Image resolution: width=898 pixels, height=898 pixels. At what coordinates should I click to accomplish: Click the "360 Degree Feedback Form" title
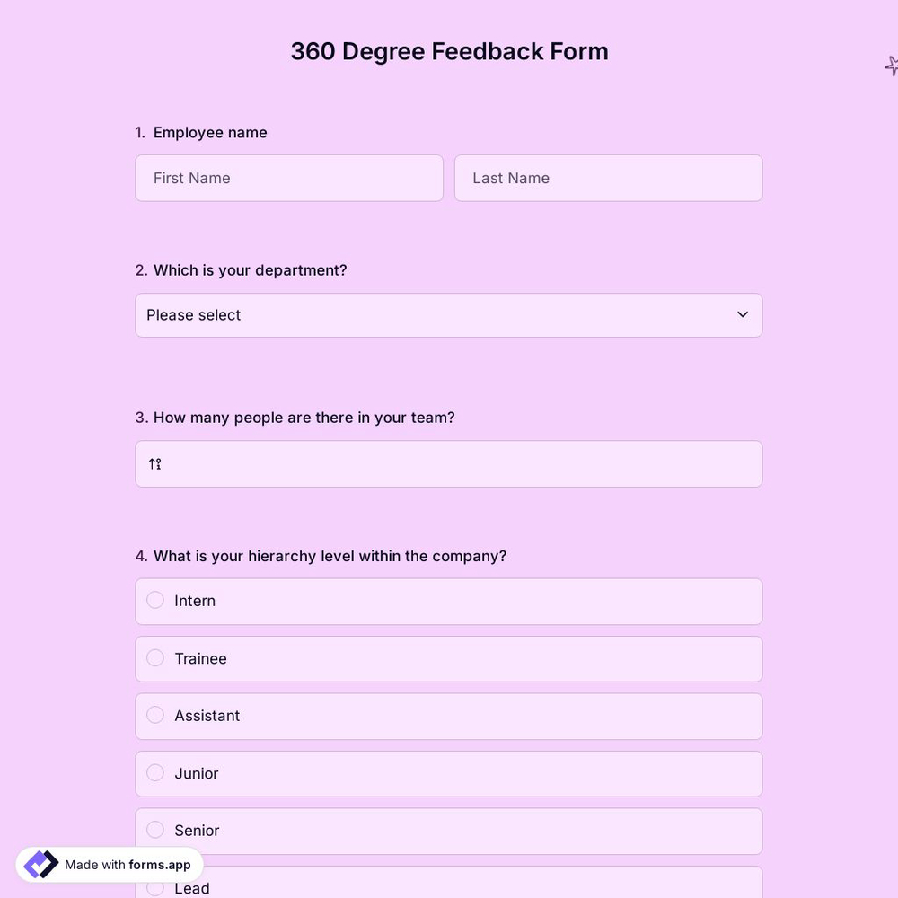pyautogui.click(x=449, y=51)
